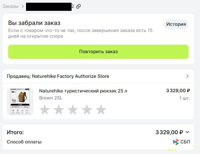The width and height of the screenshot is (200, 154).
Task: Give the Naturehike backpack five stars
Action: pyautogui.click(x=101, y=110)
